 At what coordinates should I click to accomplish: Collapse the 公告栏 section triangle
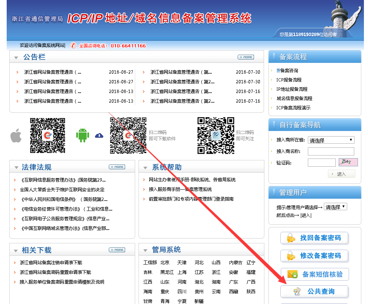coord(16,58)
